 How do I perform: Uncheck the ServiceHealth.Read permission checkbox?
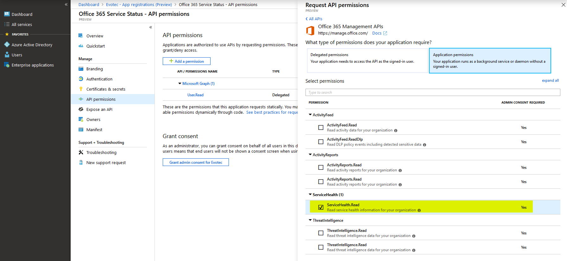(x=321, y=207)
